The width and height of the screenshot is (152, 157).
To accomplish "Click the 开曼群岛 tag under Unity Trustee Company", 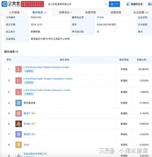I will tap(29, 71).
